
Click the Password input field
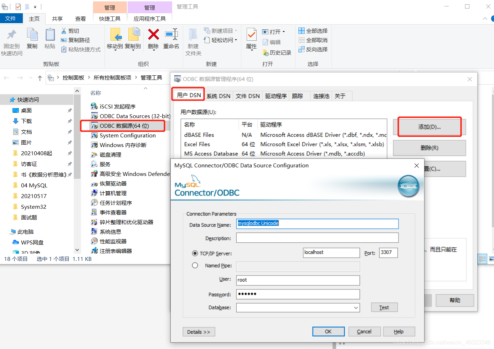298,294
